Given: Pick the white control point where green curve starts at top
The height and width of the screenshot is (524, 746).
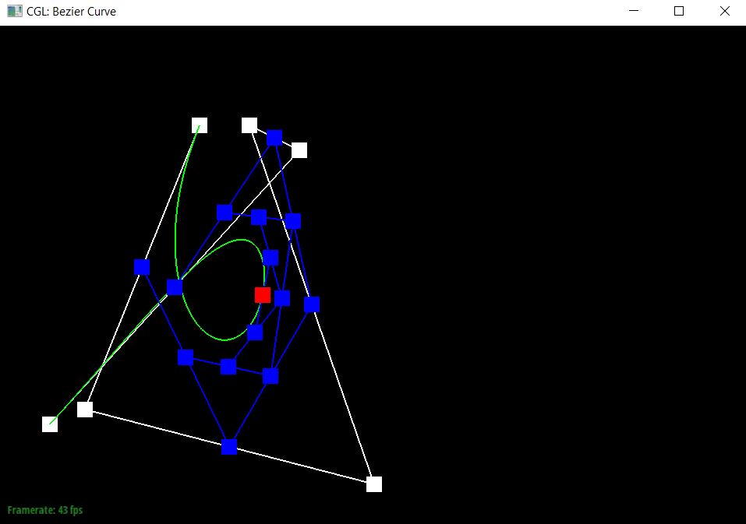Looking at the screenshot, I should pos(200,125).
